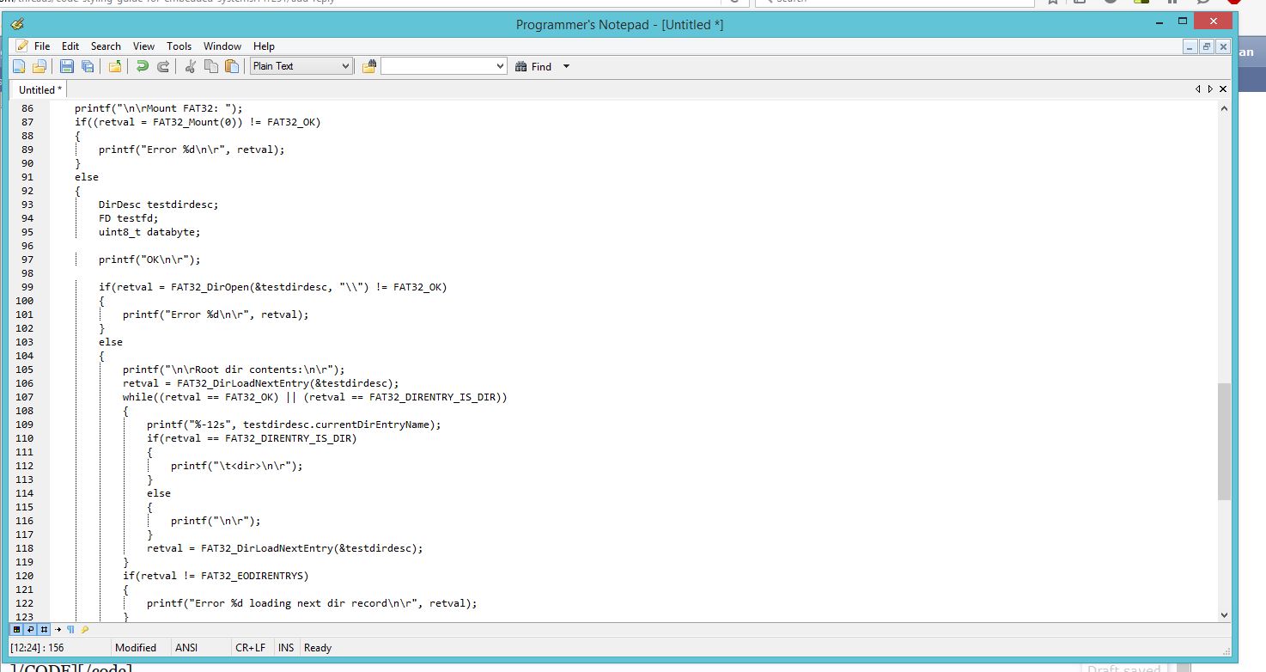1266x672 pixels.
Task: Expand the find text history dropdown arrow
Action: pos(501,66)
